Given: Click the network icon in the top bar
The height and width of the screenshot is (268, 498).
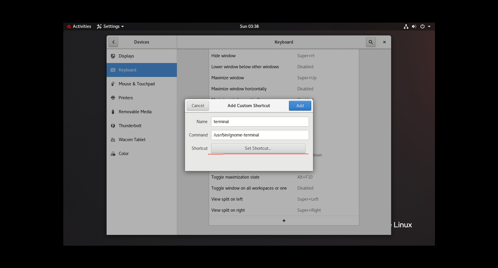Looking at the screenshot, I should coord(406,26).
